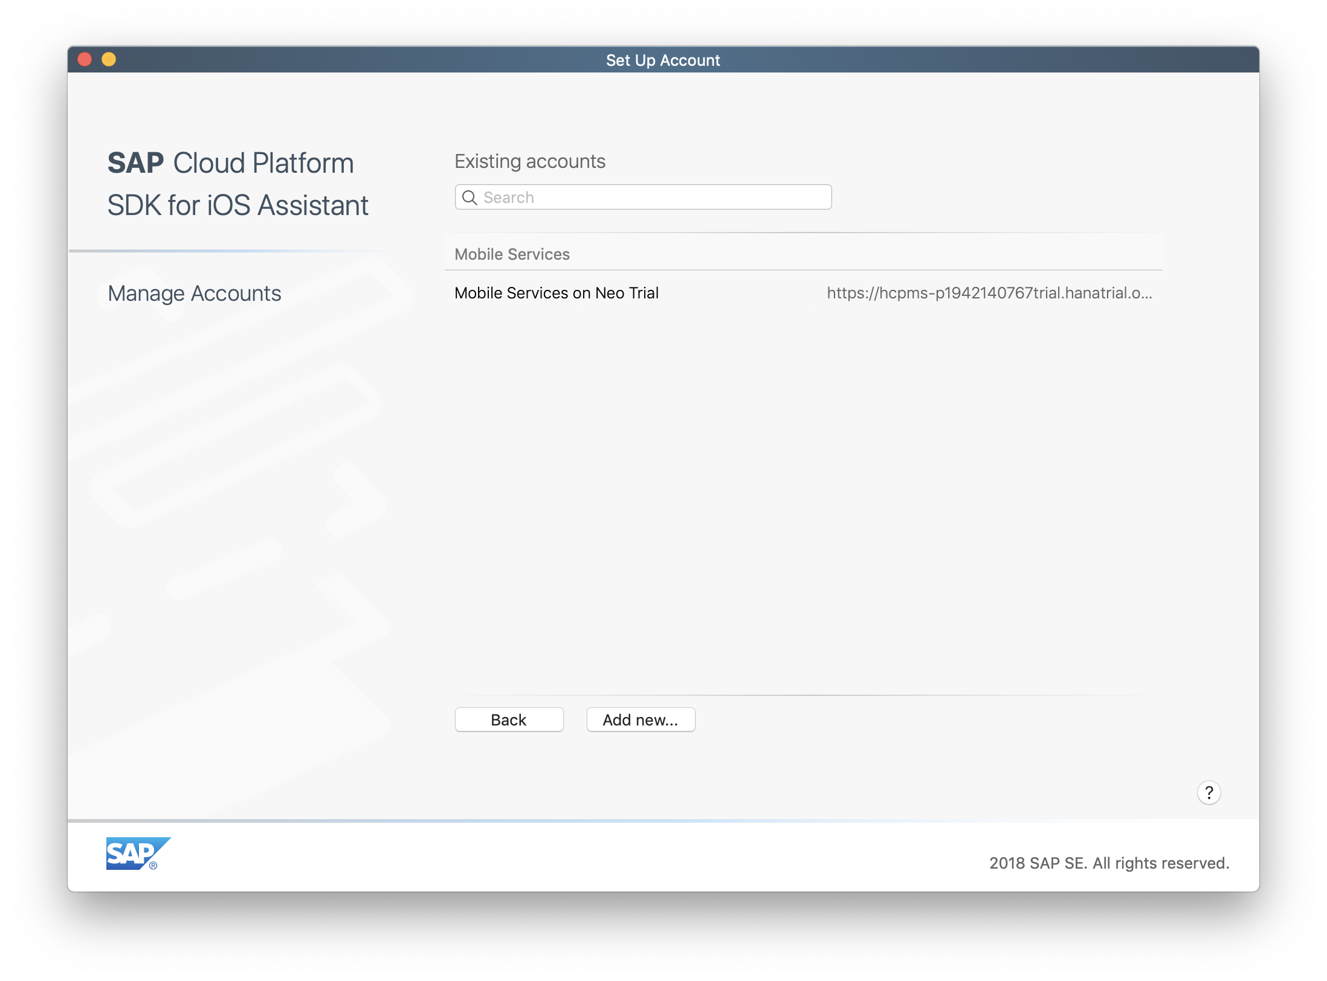Close the Set Up Account window
This screenshot has width=1327, height=981.
[85, 59]
